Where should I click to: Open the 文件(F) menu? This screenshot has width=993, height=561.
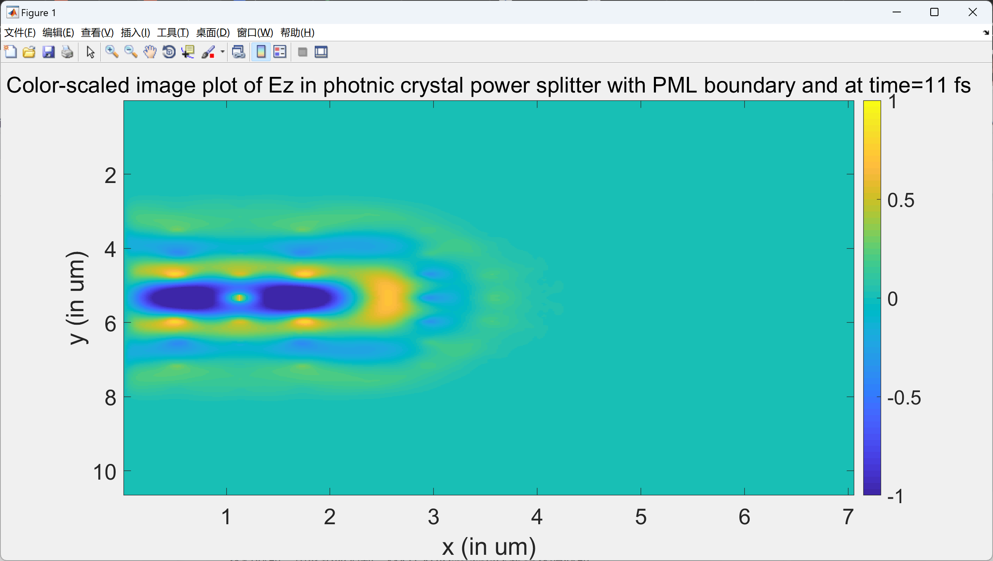click(x=20, y=32)
